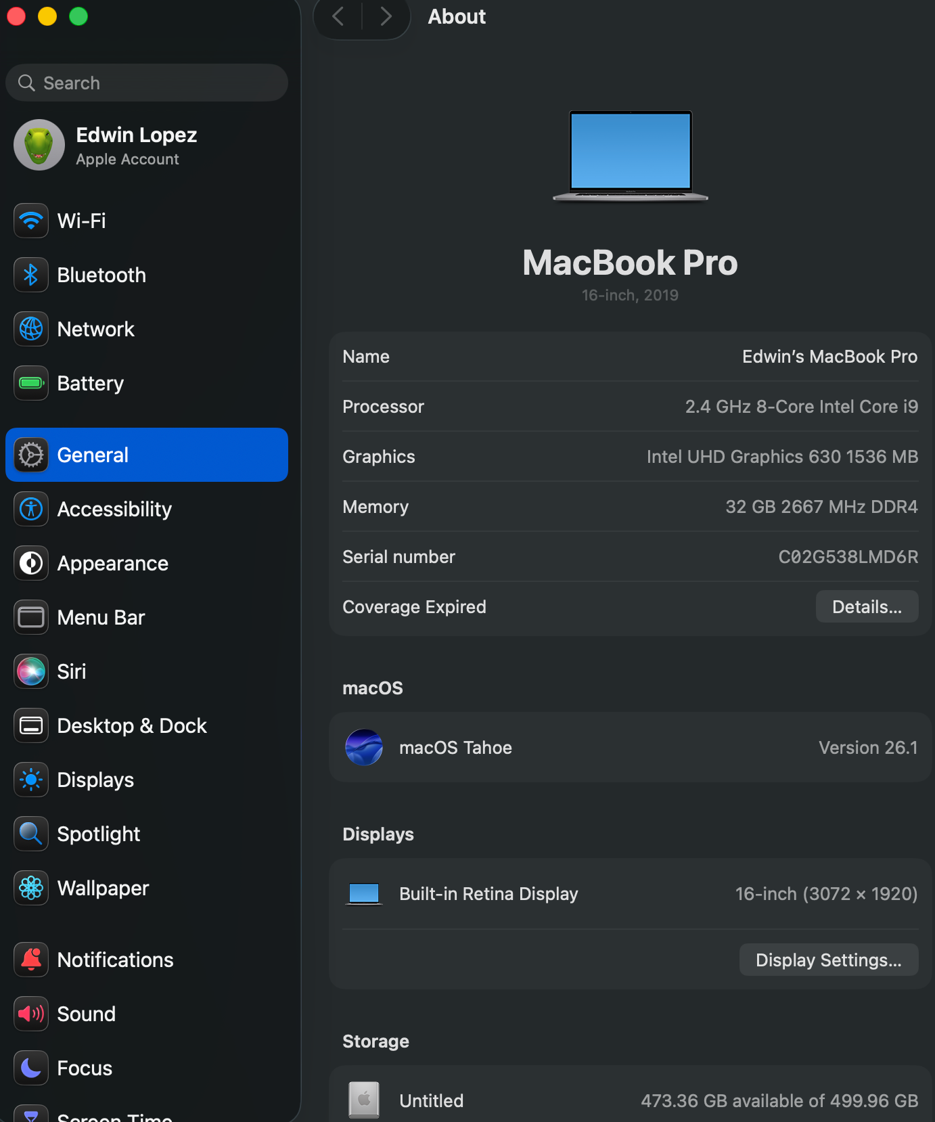This screenshot has height=1122, width=935.
Task: Select the Bluetooth icon in sidebar
Action: (x=31, y=275)
